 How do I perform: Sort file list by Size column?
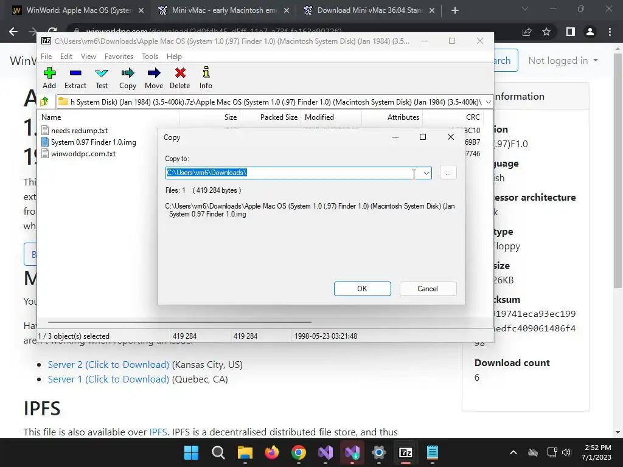(210, 117)
